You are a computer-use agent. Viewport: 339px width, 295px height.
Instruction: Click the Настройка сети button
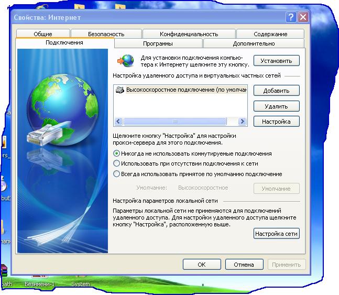tap(276, 234)
